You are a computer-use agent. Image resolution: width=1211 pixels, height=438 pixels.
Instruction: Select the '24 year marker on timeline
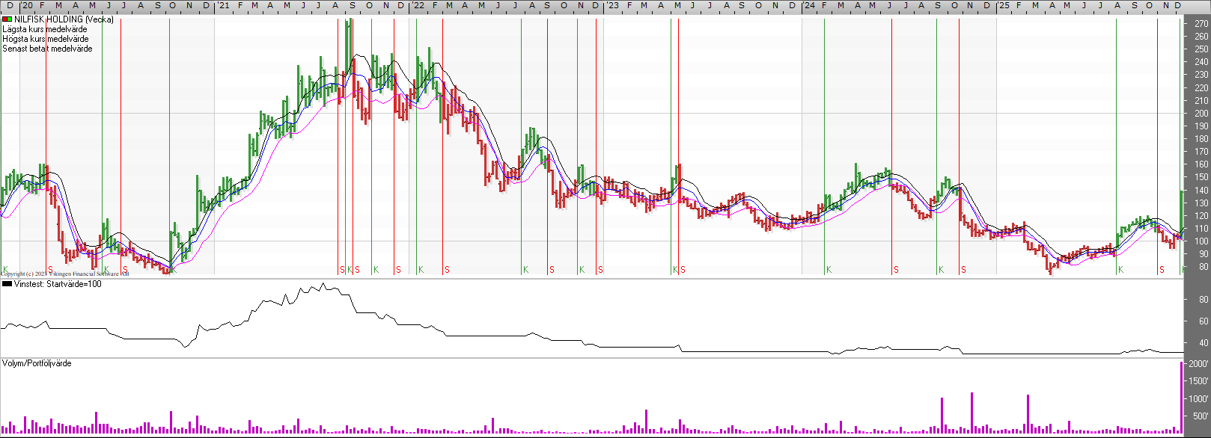[809, 5]
